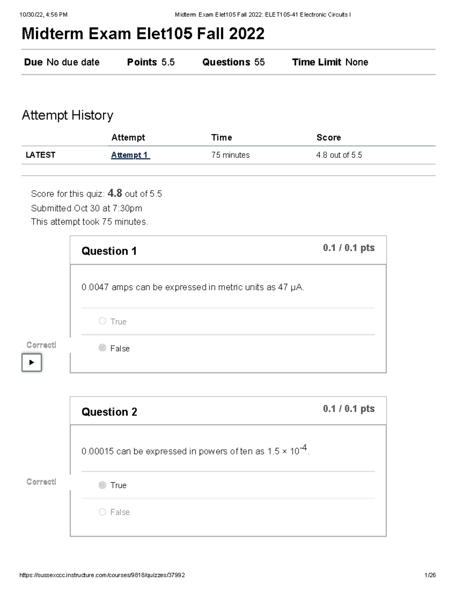
Task: Click the Midterm Exam Elet105 Fall 2022 heading
Action: coord(144,33)
